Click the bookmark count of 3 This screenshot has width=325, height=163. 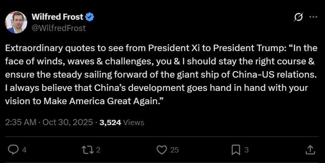coord(246,150)
